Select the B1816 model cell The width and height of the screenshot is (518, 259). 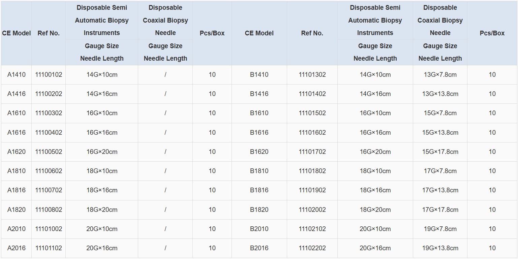click(259, 190)
